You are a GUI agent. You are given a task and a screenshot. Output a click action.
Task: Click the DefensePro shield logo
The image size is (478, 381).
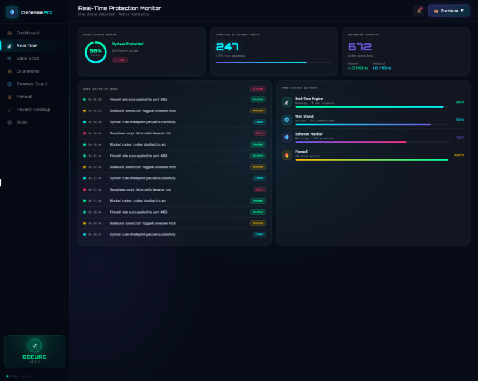tap(12, 12)
